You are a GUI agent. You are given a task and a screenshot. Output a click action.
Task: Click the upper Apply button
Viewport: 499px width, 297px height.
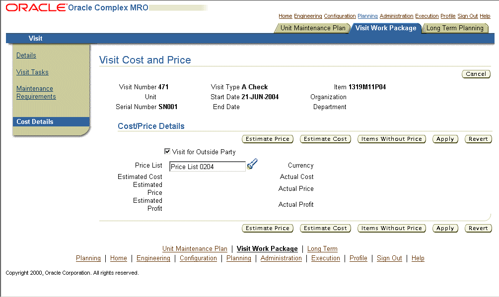coord(445,139)
